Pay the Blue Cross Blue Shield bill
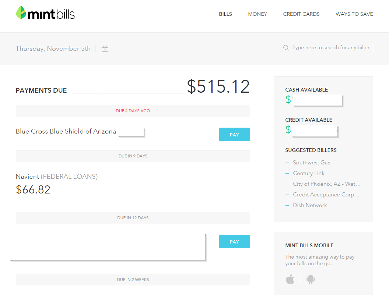The height and width of the screenshot is (295, 389). (234, 134)
